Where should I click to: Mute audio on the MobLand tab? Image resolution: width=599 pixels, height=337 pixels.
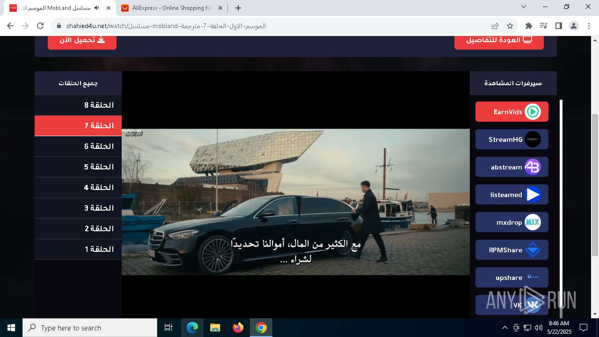click(97, 8)
